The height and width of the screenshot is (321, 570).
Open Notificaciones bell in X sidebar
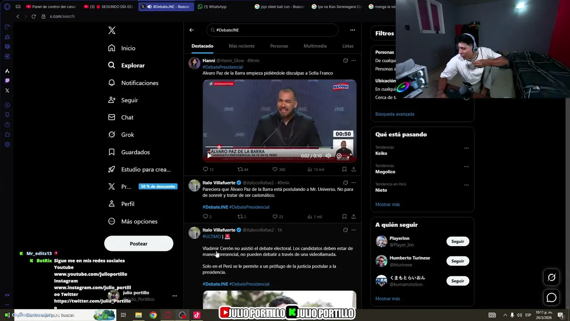pyautogui.click(x=112, y=82)
